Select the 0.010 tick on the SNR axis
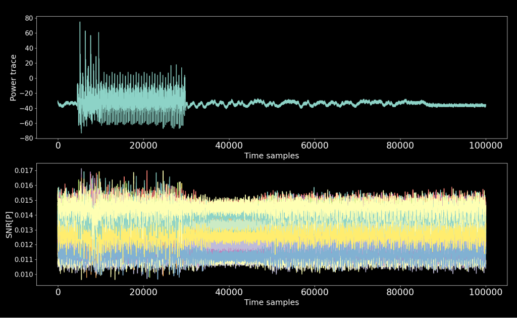The width and height of the screenshot is (517, 318). (x=23, y=273)
